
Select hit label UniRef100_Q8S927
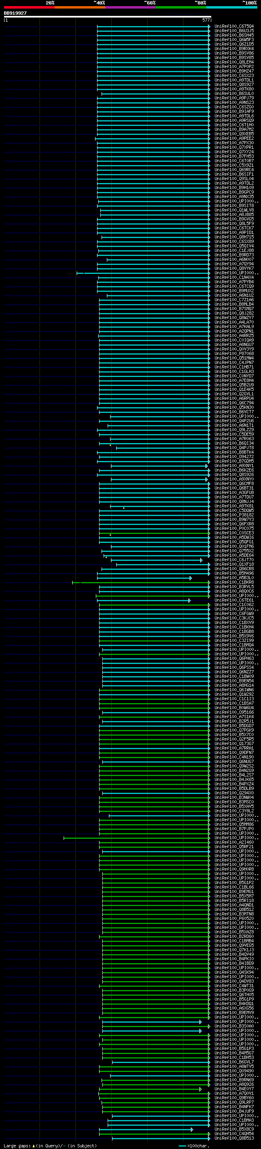(x=234, y=85)
